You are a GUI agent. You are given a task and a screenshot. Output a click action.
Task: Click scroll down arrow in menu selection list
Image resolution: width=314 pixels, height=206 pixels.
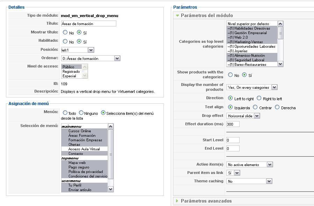pos(110,189)
